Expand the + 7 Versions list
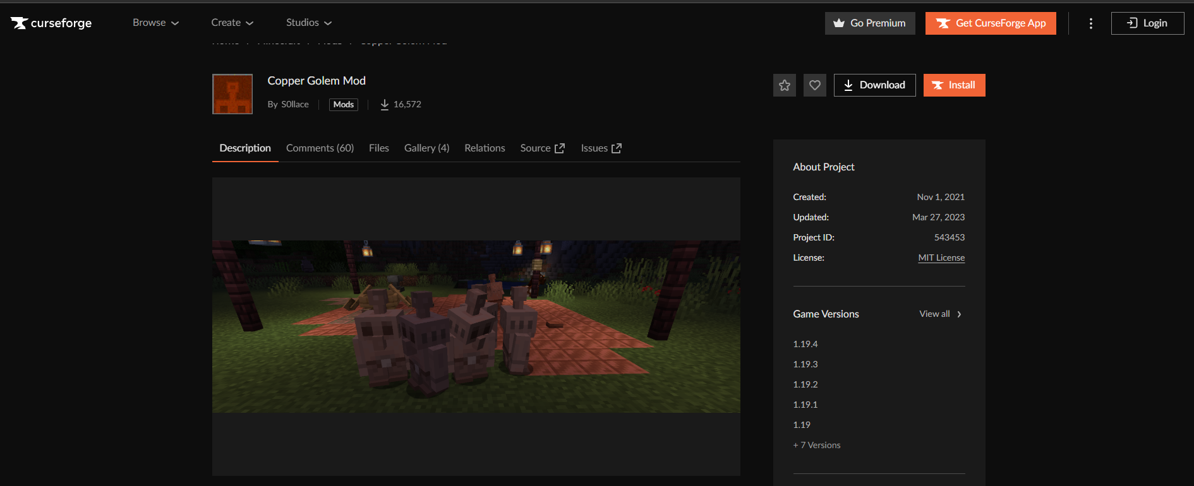The width and height of the screenshot is (1194, 486). point(817,445)
